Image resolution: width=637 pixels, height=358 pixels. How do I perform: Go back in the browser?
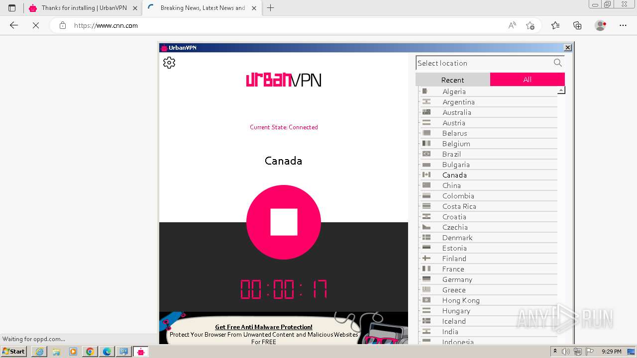pyautogui.click(x=14, y=25)
